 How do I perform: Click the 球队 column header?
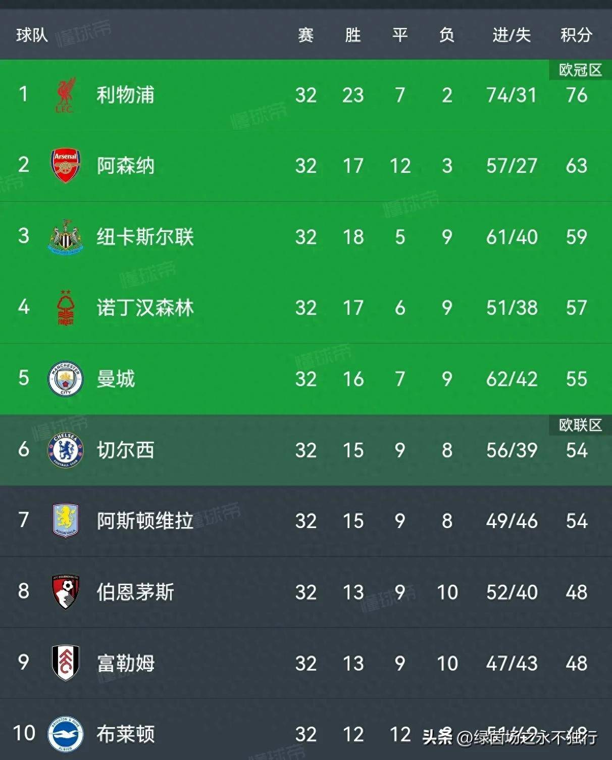tap(32, 35)
